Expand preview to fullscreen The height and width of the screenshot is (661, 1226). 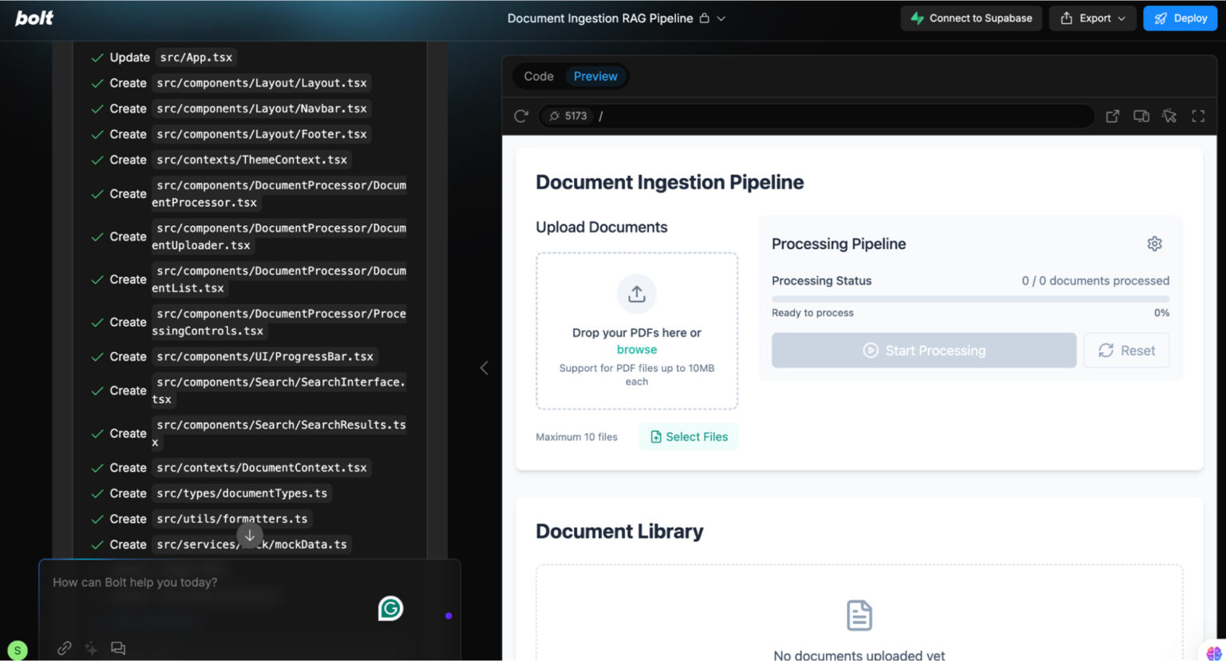click(x=1198, y=116)
